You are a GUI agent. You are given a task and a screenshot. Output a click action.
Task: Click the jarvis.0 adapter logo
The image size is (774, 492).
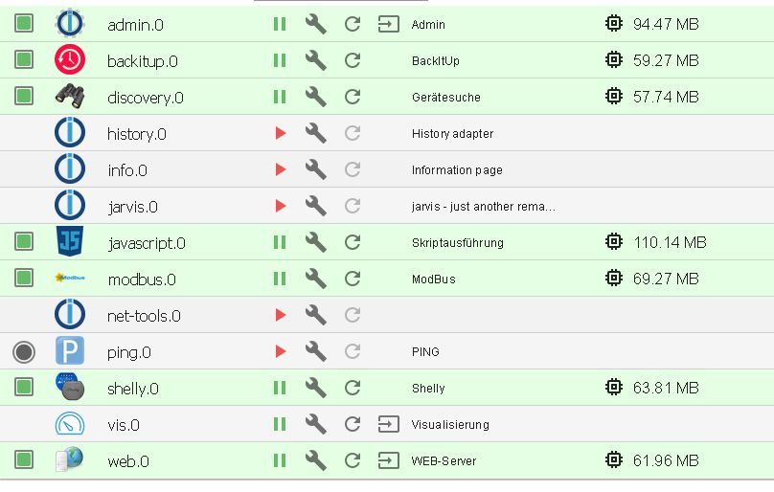(70, 206)
